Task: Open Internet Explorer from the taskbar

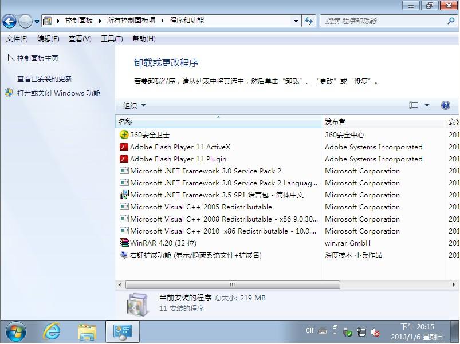Action: click(x=52, y=331)
